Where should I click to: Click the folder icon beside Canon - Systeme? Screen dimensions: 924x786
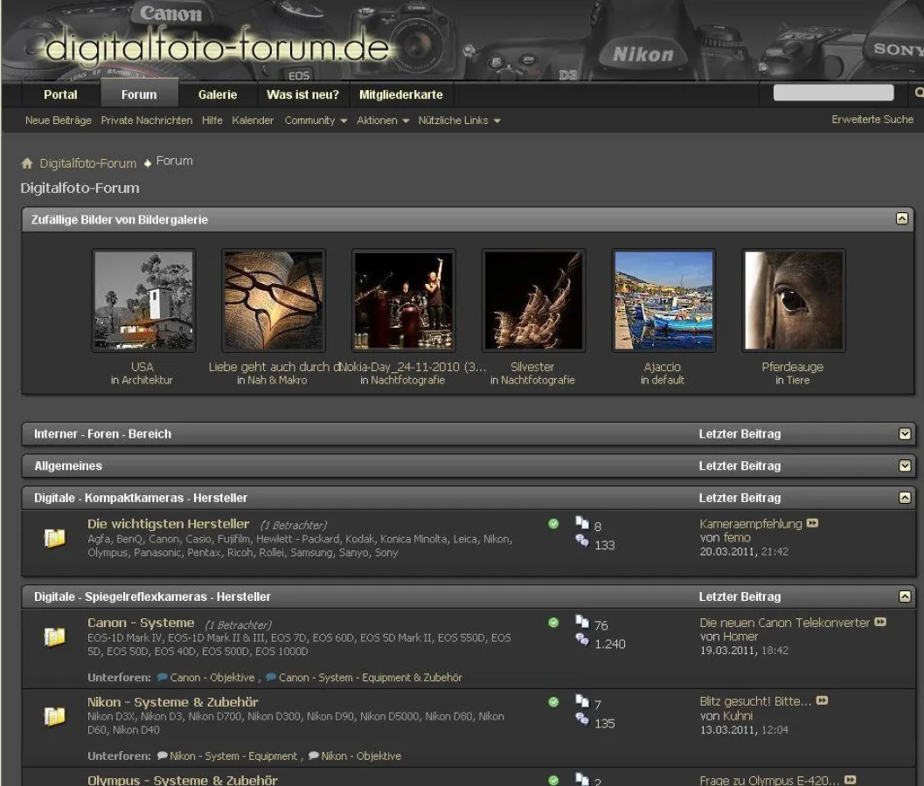pyautogui.click(x=55, y=638)
